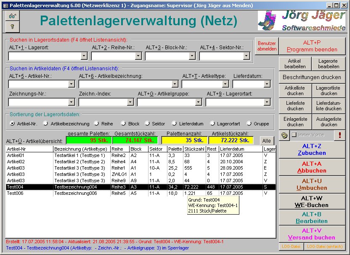
Task: Click Benutzer abmelden to log off
Action: (267, 46)
